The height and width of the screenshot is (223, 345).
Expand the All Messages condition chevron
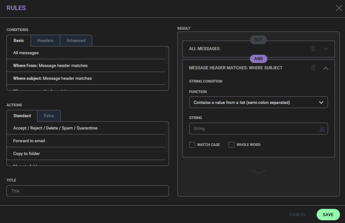pos(326,49)
